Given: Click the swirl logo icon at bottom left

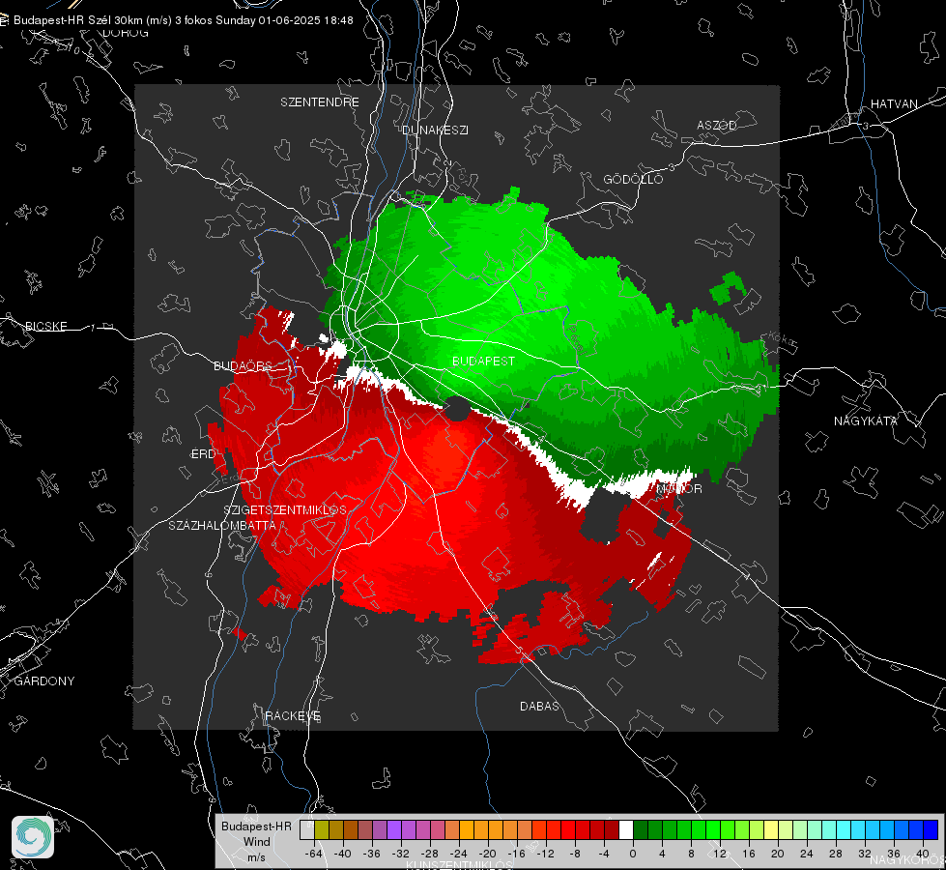Looking at the screenshot, I should [33, 837].
